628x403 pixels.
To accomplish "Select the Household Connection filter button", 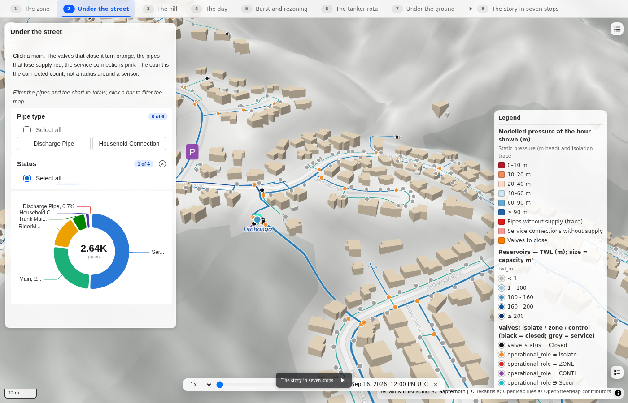I will tap(129, 143).
